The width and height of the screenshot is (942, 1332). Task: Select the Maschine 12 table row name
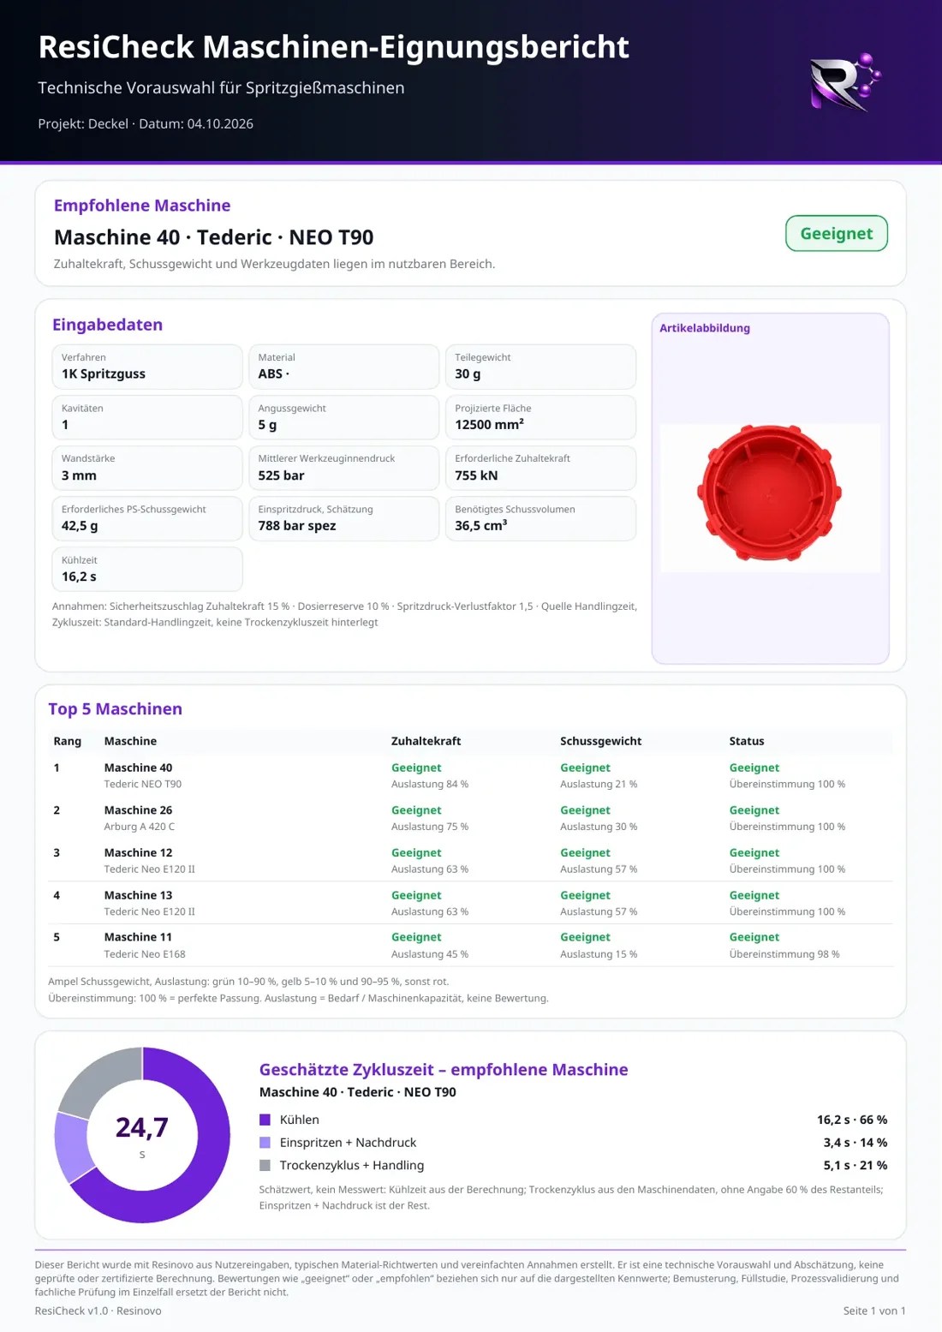coord(138,852)
